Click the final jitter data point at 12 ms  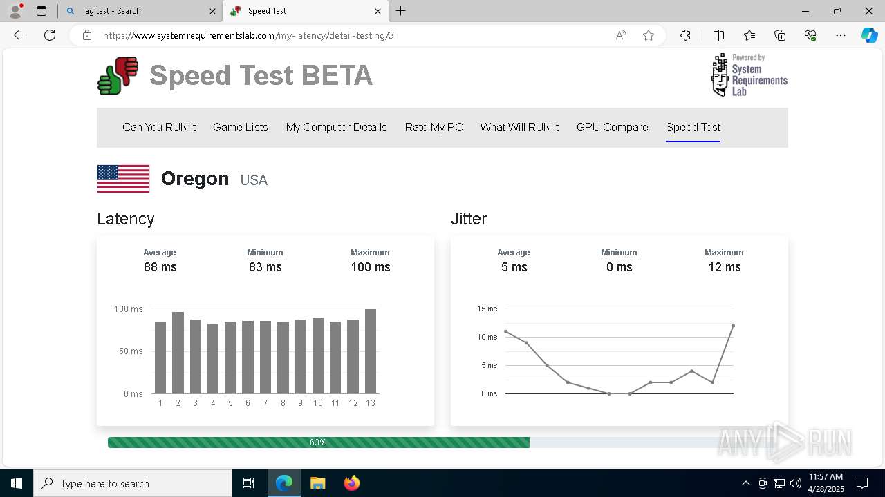733,326
